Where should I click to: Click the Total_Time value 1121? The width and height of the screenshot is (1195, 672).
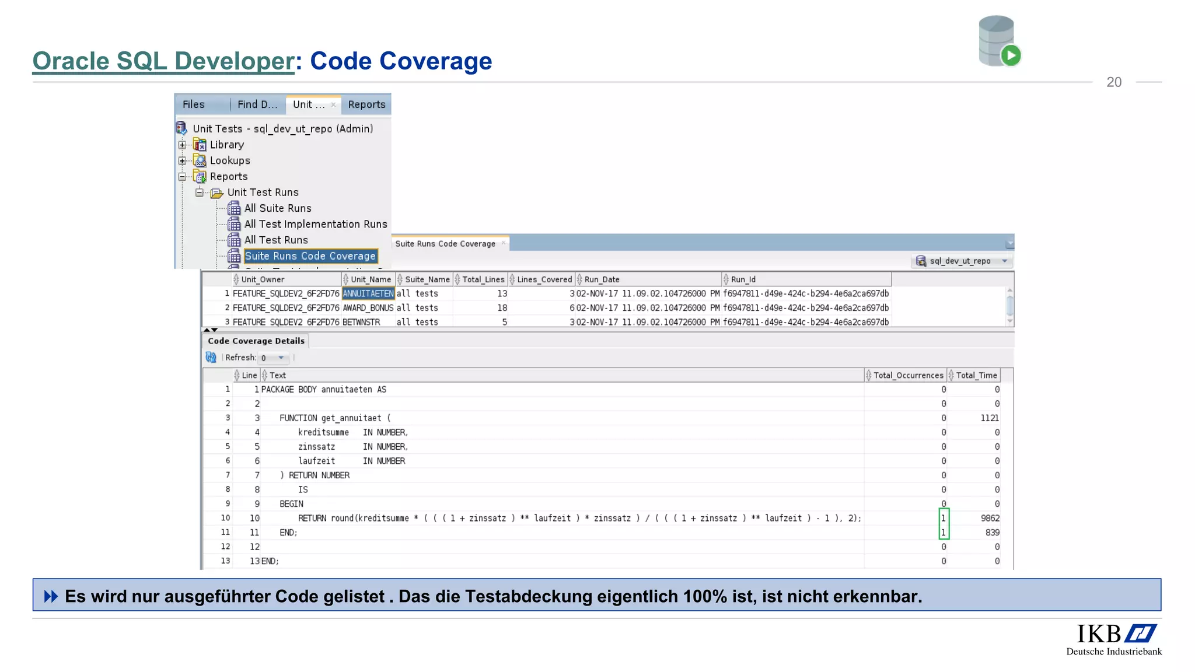coord(990,418)
